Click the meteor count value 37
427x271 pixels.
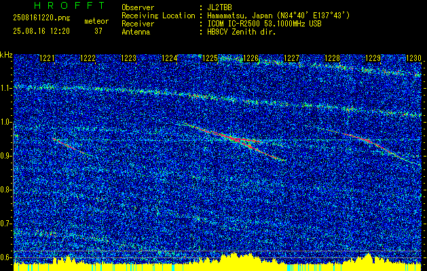pos(98,31)
